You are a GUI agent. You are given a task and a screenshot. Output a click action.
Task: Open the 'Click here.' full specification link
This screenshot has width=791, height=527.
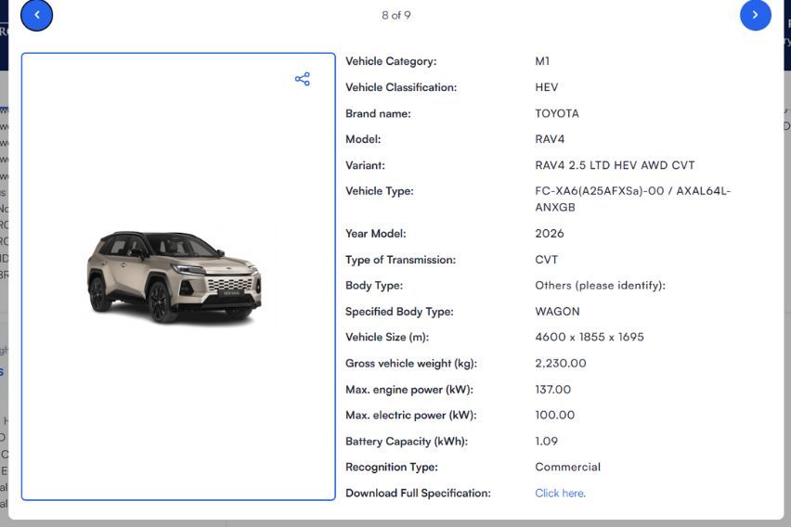coord(560,493)
